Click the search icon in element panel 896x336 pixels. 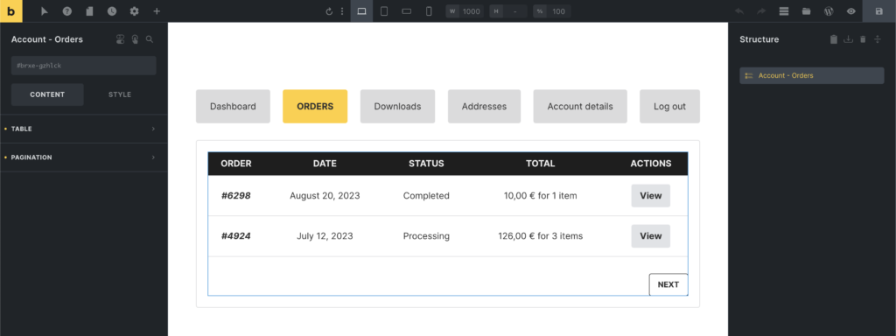[149, 39]
